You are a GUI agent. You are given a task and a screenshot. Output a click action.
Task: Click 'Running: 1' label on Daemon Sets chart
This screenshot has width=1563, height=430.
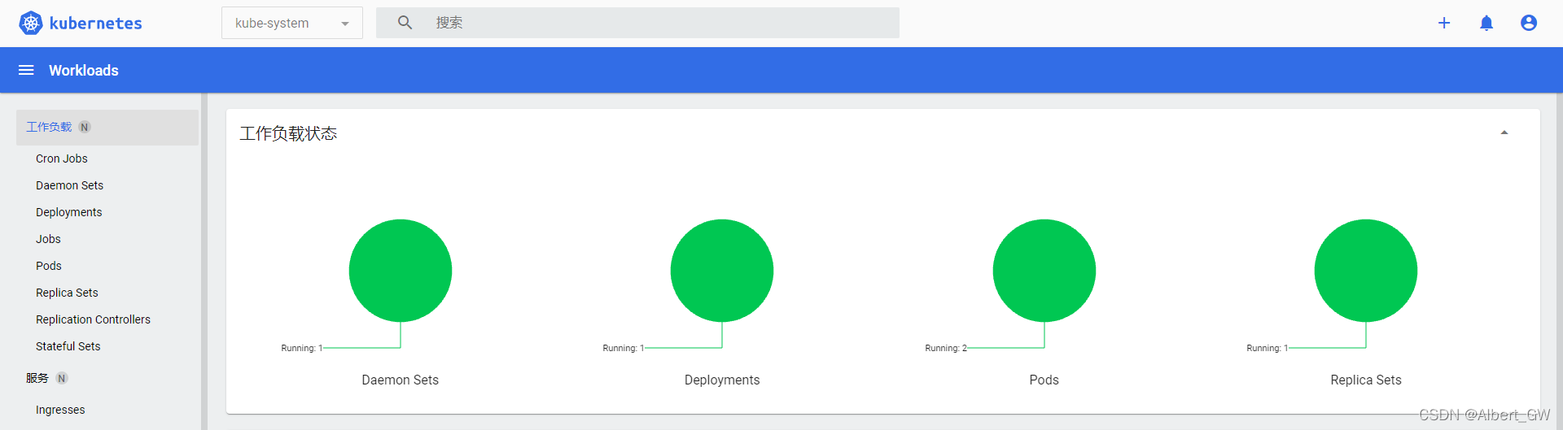click(x=302, y=348)
